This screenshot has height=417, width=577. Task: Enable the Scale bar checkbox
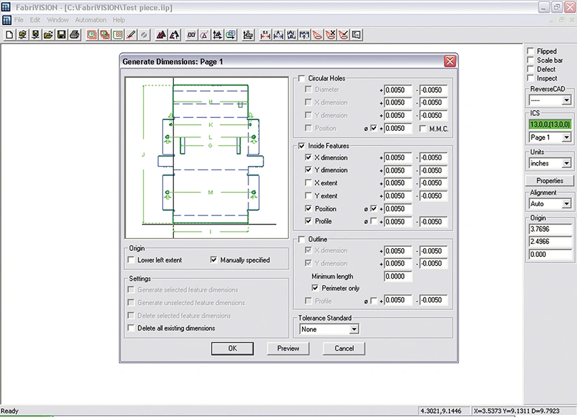(x=530, y=60)
